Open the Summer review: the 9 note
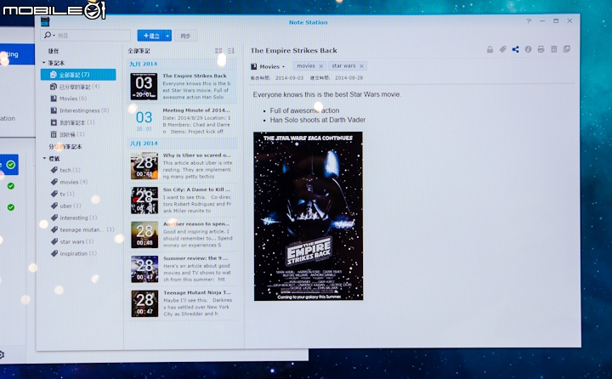 point(182,269)
